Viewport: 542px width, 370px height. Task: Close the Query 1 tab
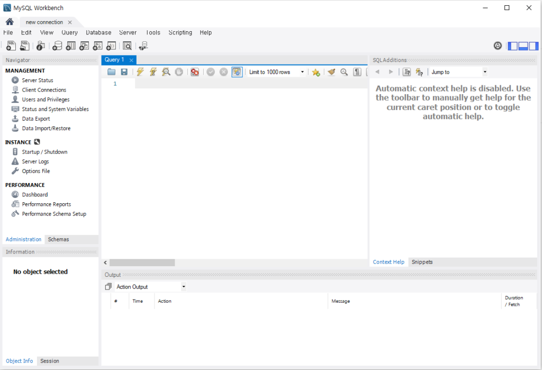point(131,60)
